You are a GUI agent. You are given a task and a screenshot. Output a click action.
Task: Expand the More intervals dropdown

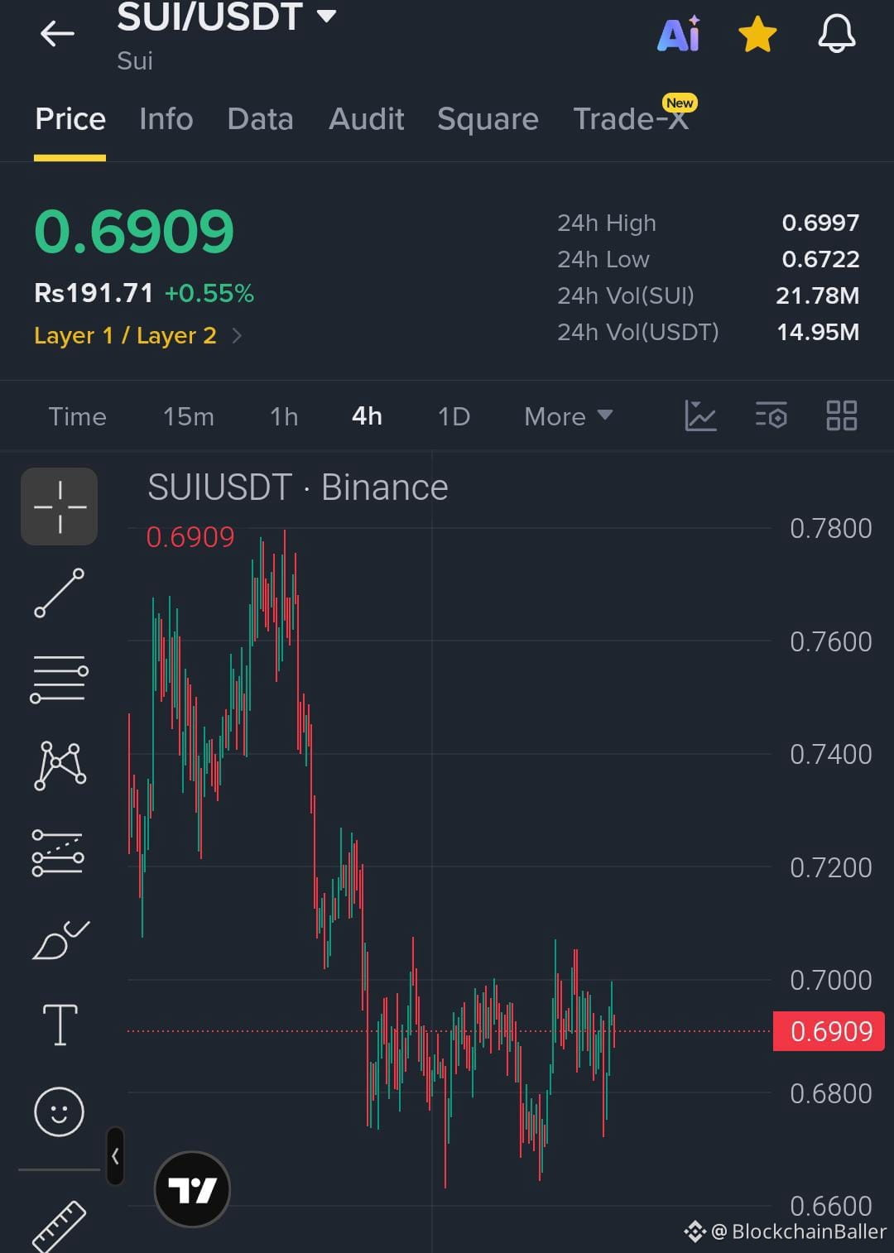pyautogui.click(x=568, y=416)
